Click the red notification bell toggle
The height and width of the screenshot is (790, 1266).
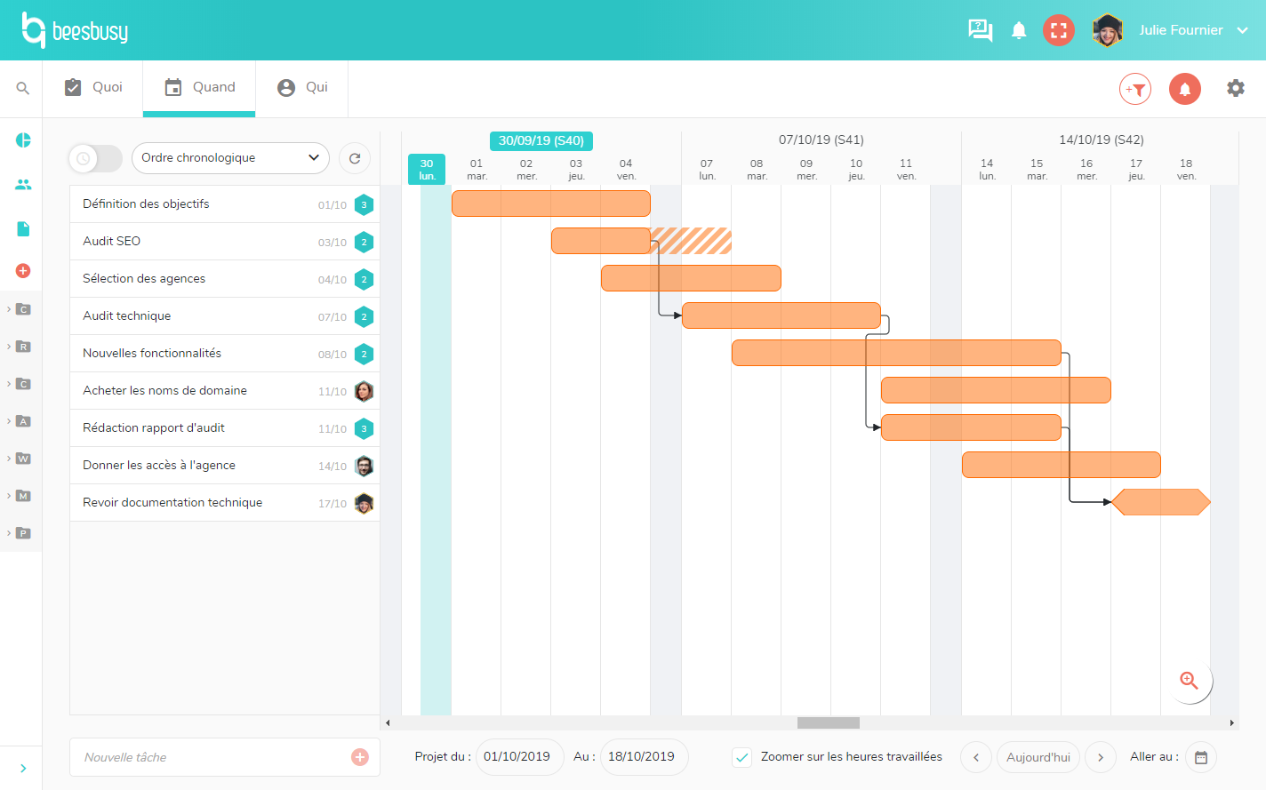1184,89
